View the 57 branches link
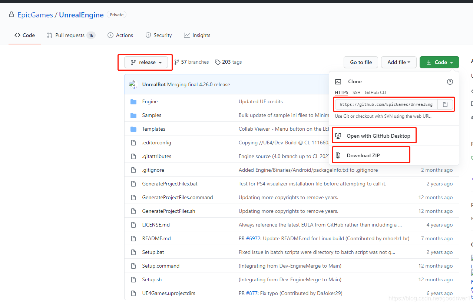The image size is (473, 305). 191,62
